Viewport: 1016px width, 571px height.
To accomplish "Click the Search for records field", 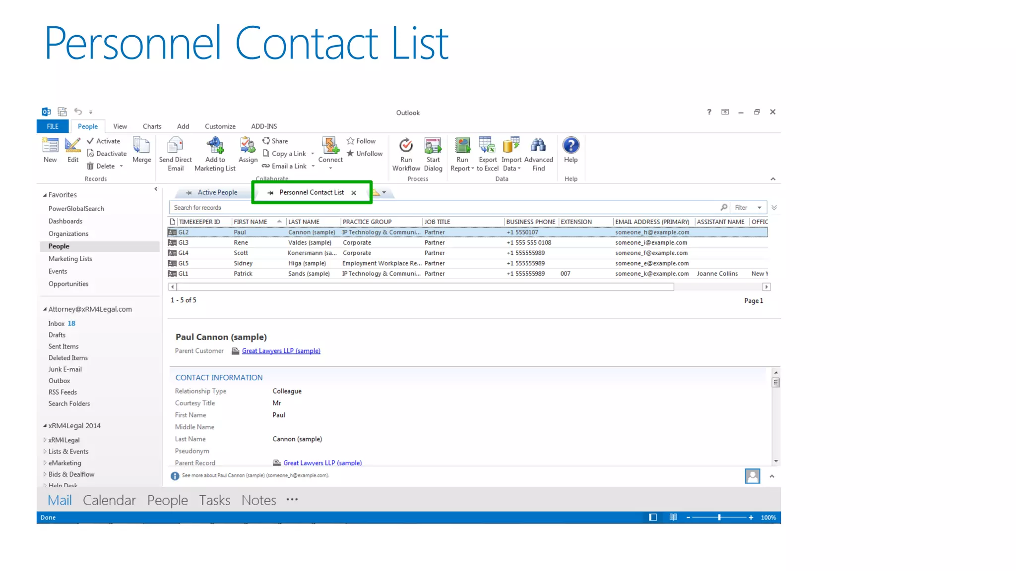I will pos(444,208).
